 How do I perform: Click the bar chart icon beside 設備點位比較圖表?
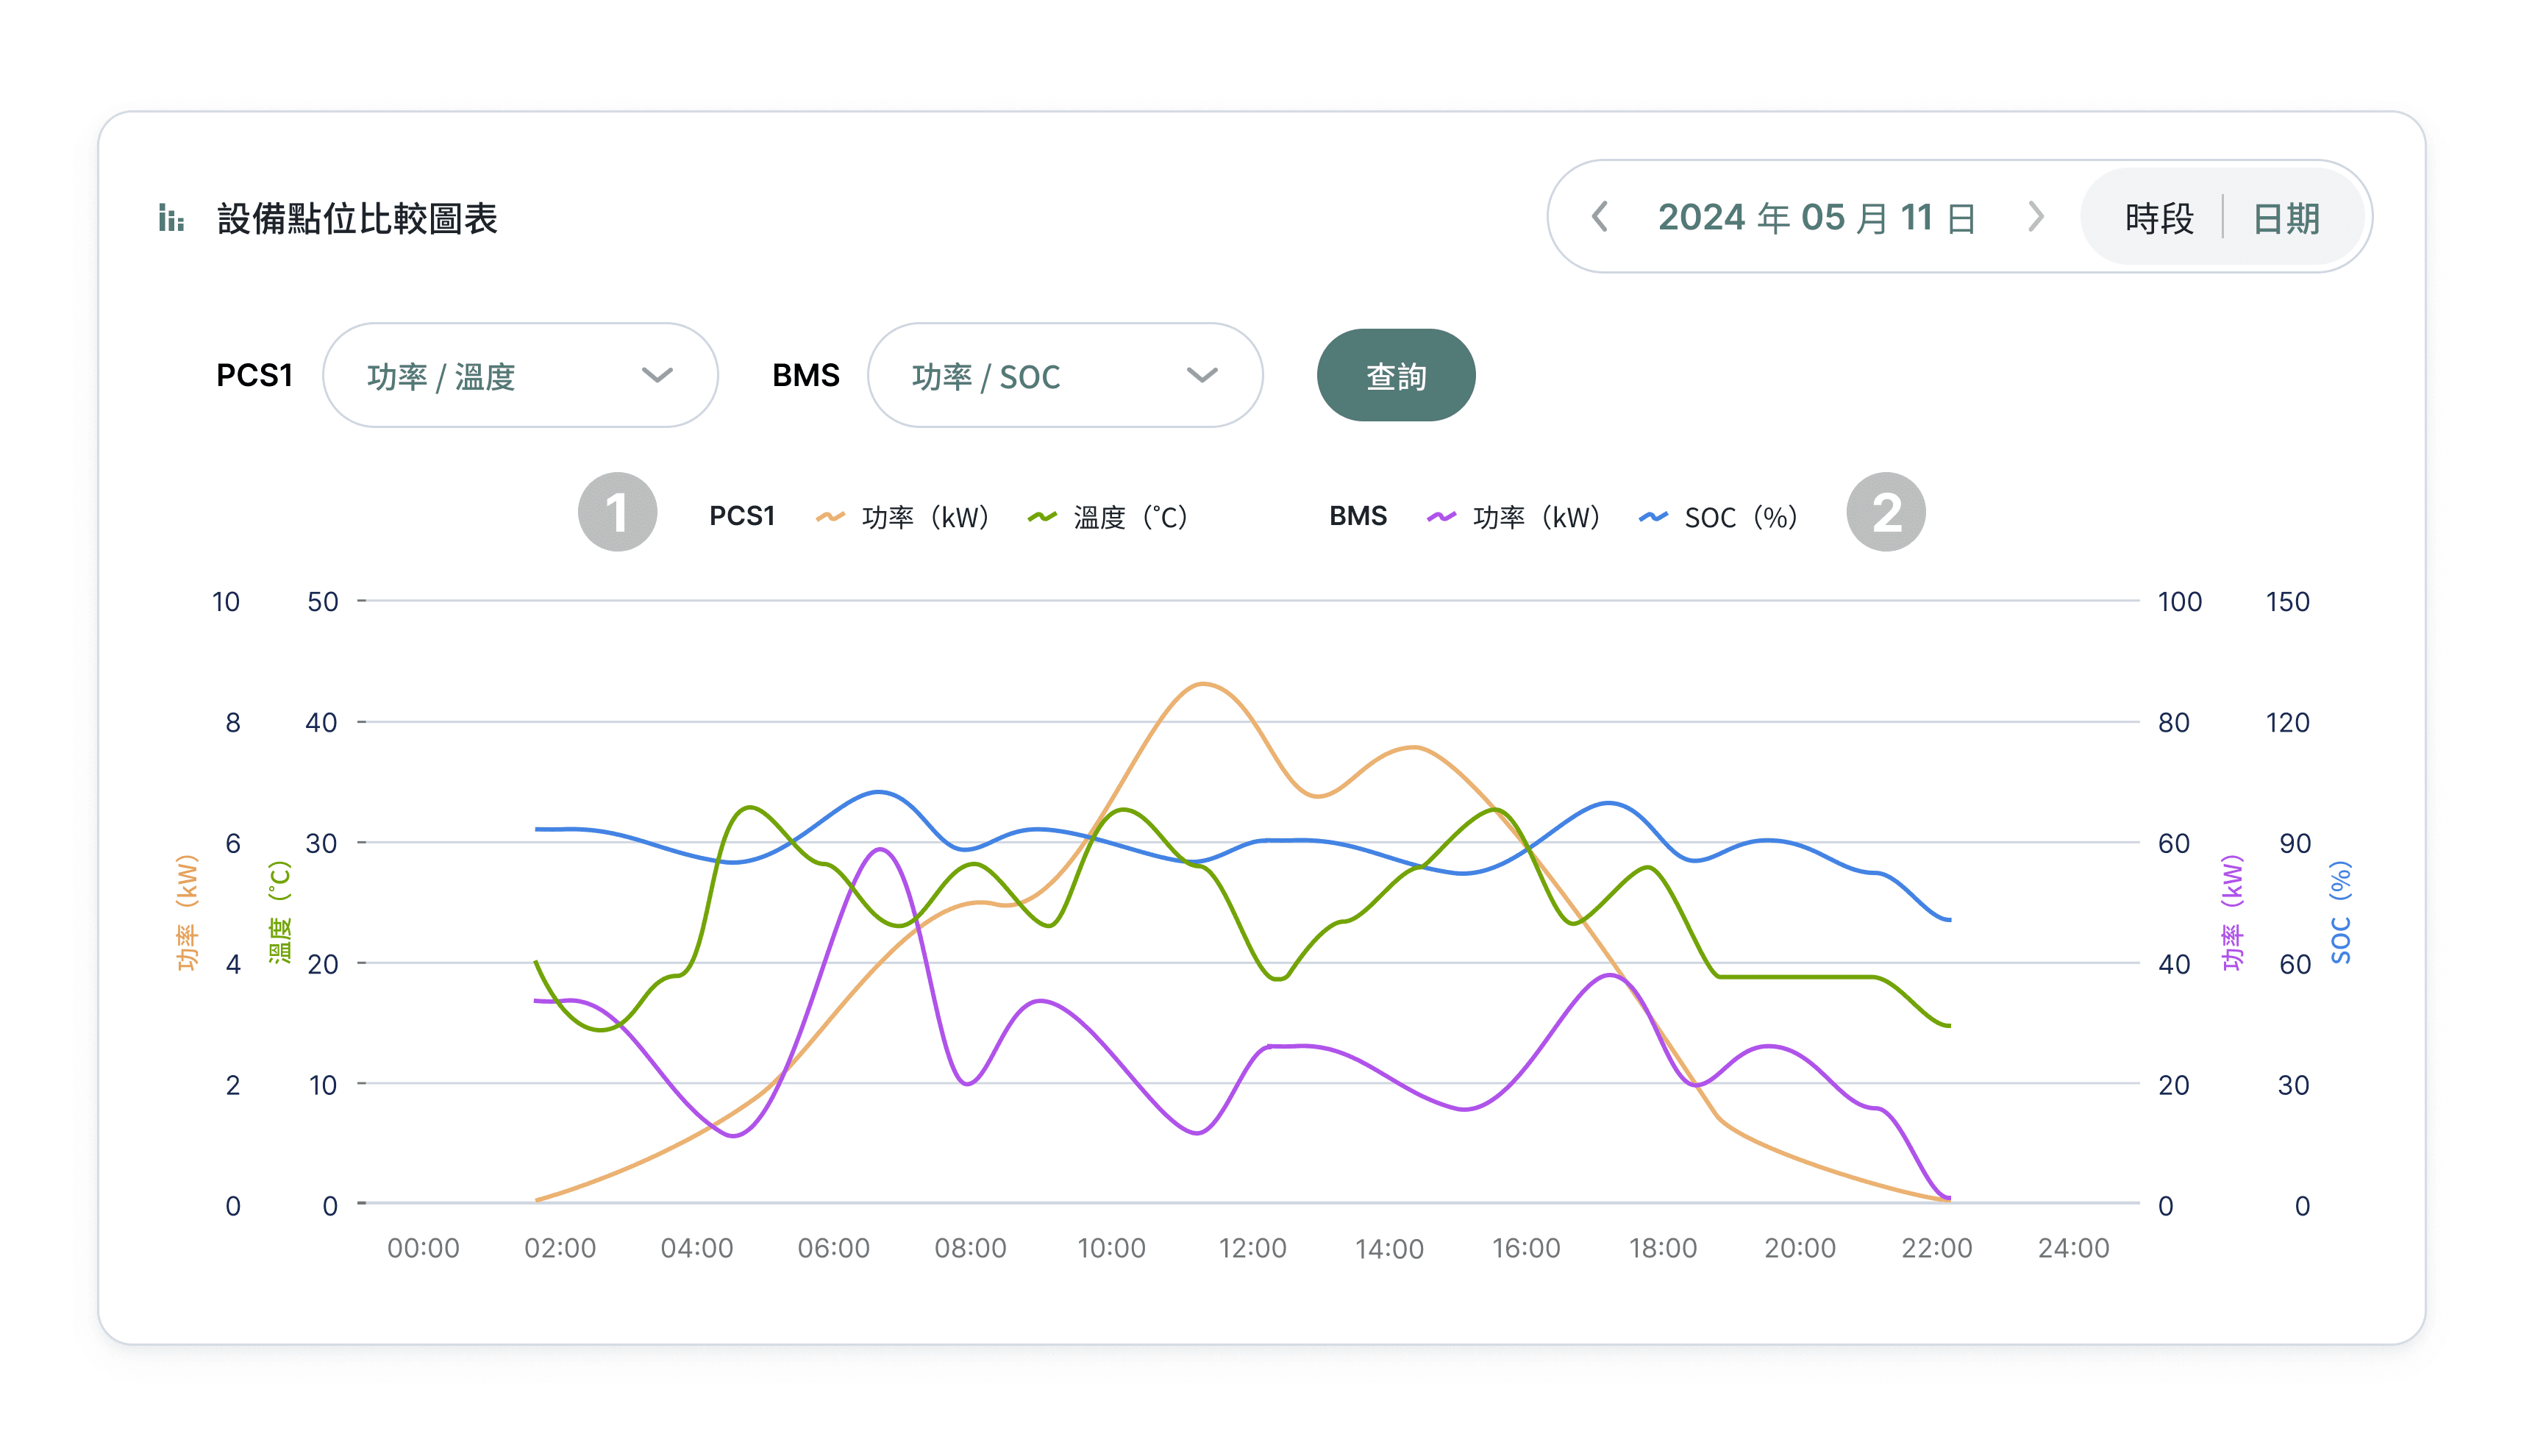171,217
